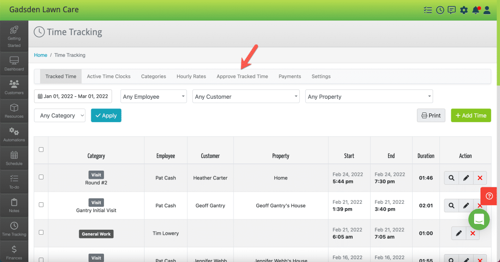Go to Dashboard in sidebar

pyautogui.click(x=14, y=64)
